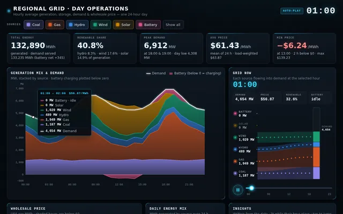Click the Coal source icon in Grid Now
The image size is (343, 214).
[235, 173]
